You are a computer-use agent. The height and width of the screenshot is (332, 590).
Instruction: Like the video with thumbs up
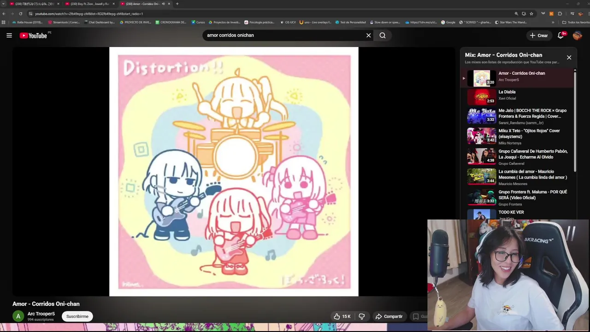(342, 316)
